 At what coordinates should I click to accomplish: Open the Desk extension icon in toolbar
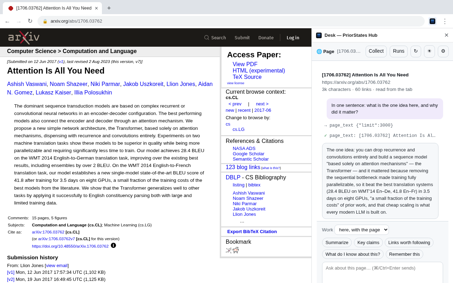[x=432, y=21]
